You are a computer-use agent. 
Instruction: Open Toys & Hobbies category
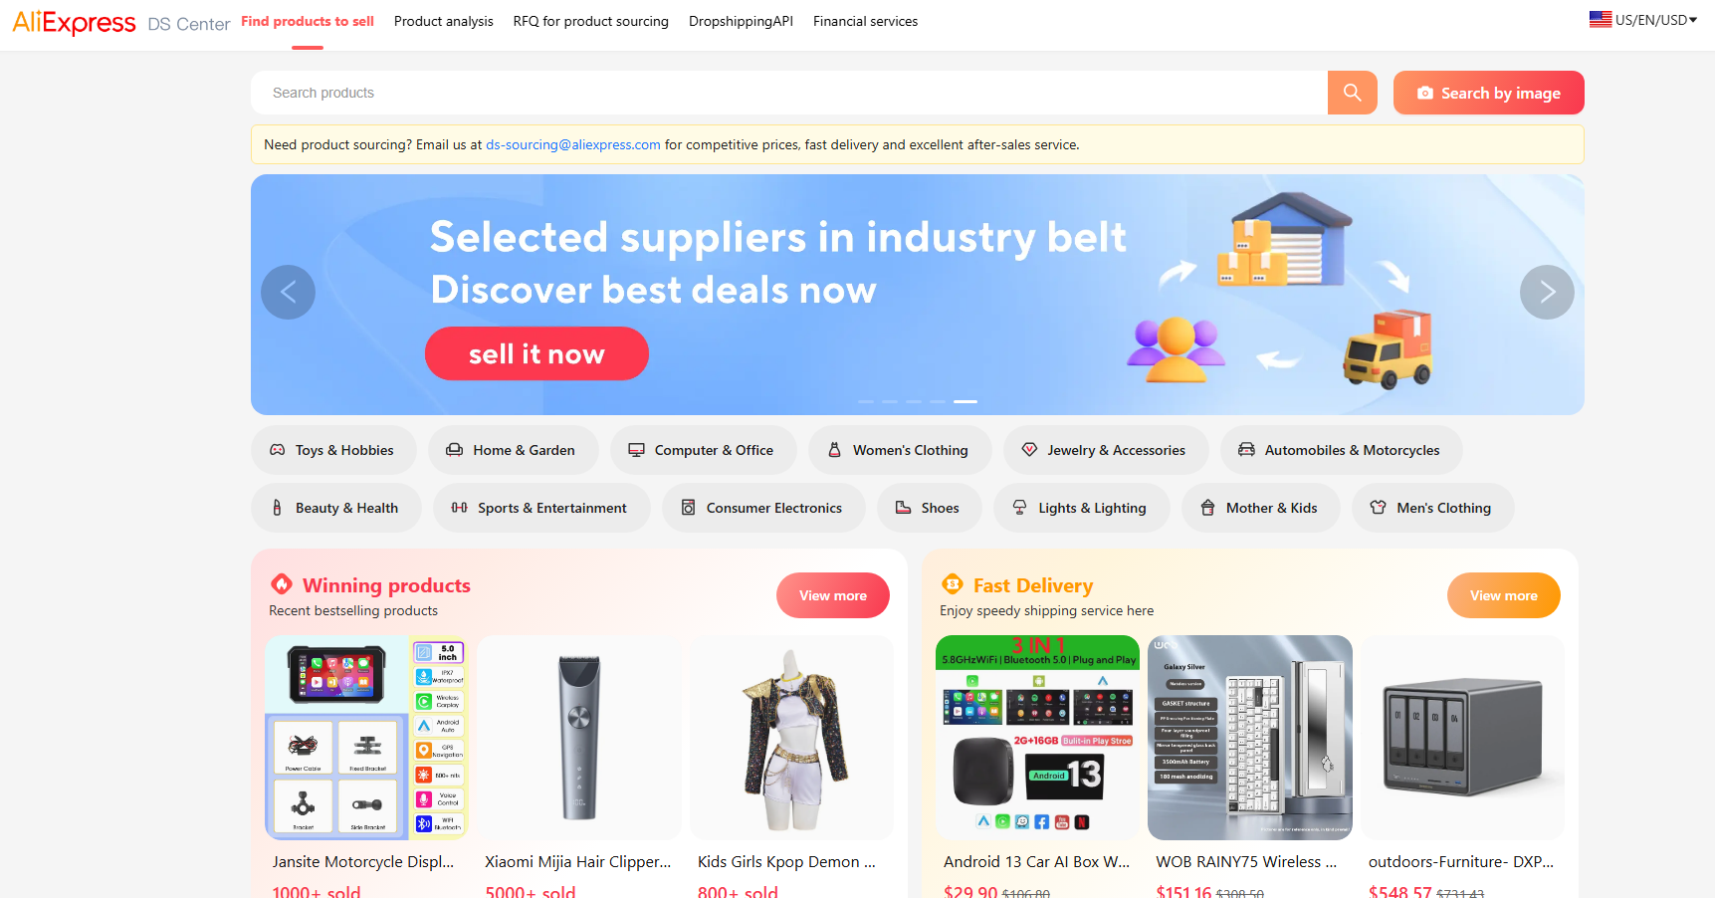pyautogui.click(x=332, y=450)
